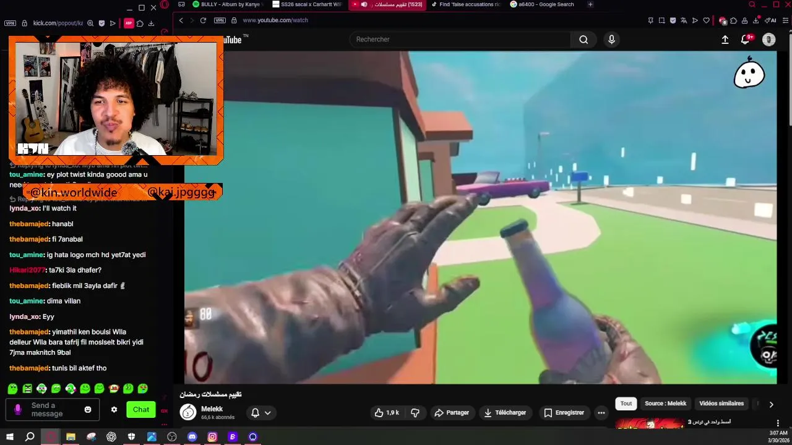Open the three-dot more actions menu
The height and width of the screenshot is (445, 792).
[x=601, y=413]
